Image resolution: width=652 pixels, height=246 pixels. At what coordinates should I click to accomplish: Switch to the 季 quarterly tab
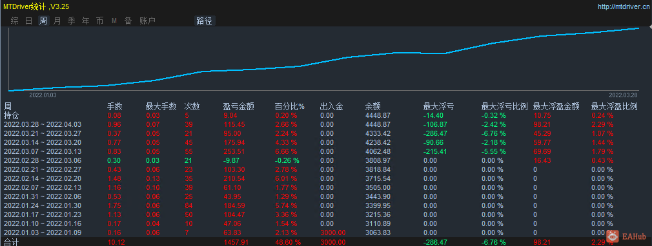[x=71, y=21]
